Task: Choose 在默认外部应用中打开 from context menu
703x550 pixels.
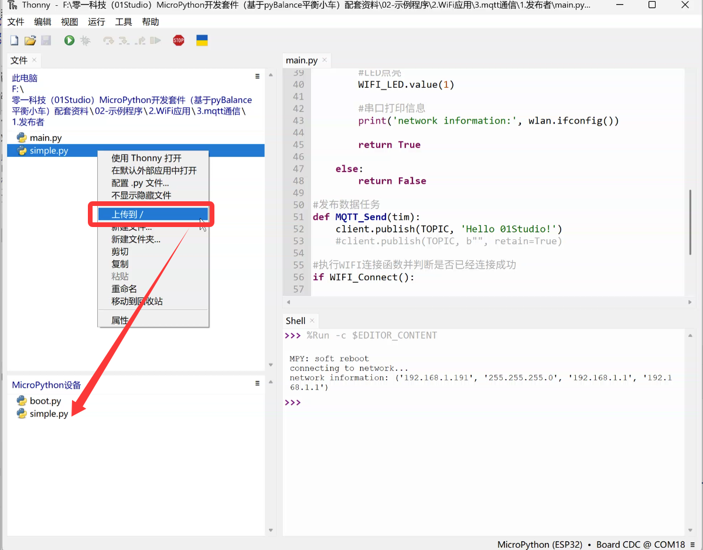Action: click(x=153, y=170)
